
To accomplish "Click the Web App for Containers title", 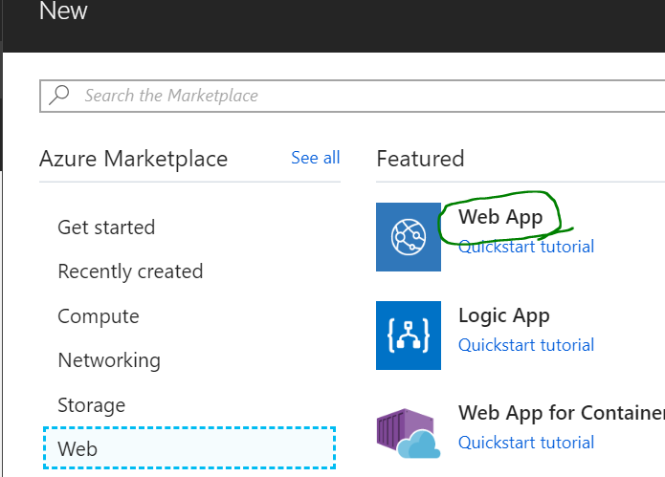I will click(561, 413).
